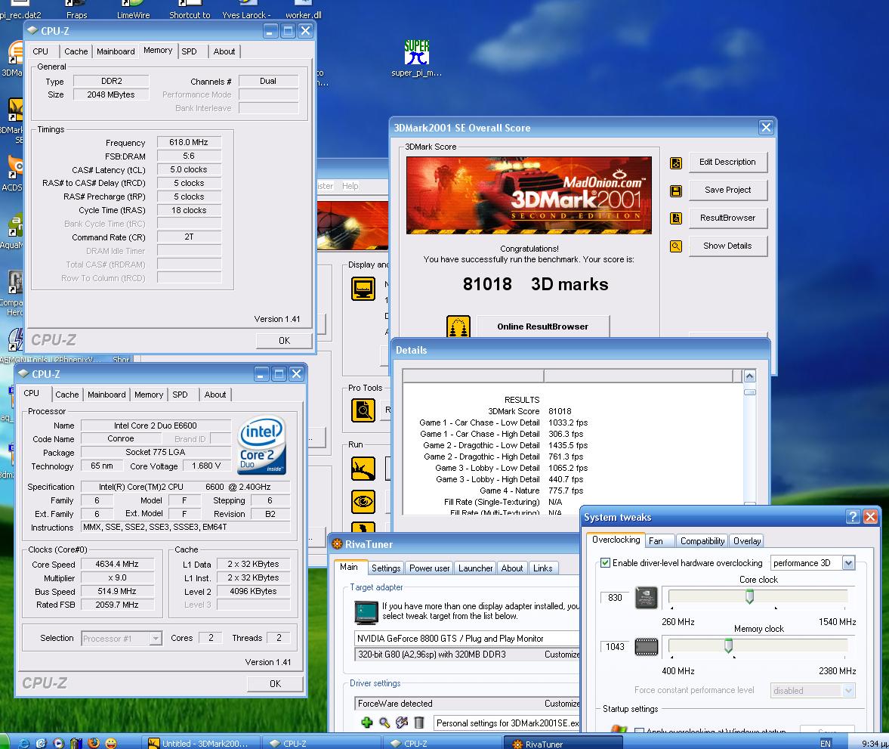Click the magnifier icon in Driver settings
Image resolution: width=889 pixels, height=749 pixels.
(384, 723)
